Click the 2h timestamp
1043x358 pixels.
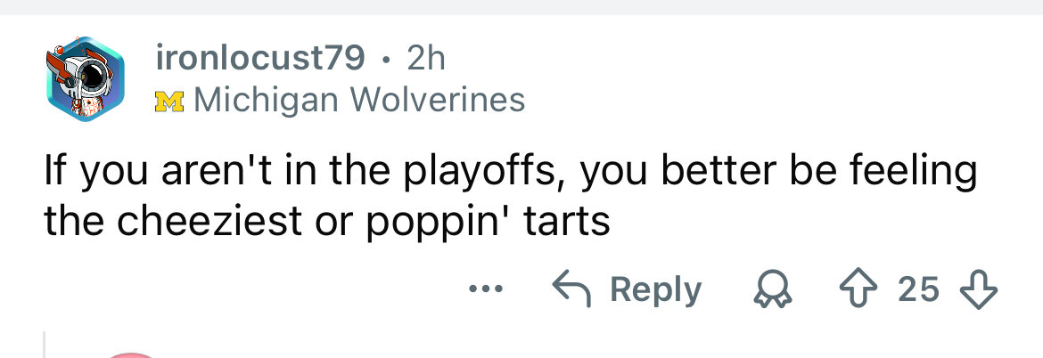(425, 59)
